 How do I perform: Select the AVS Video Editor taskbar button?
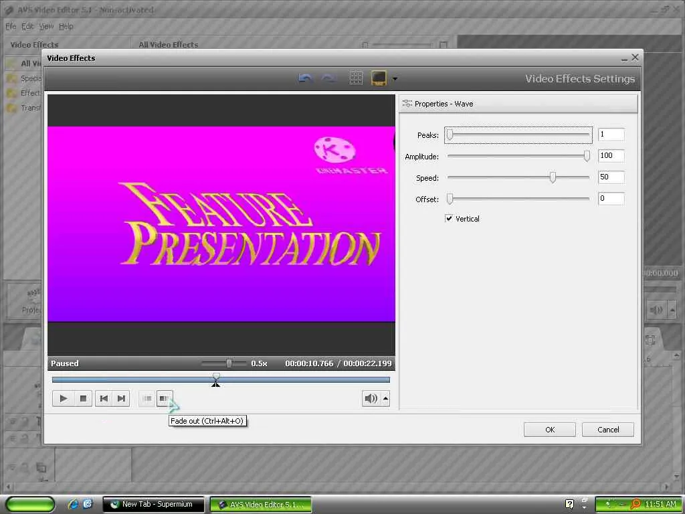(261, 505)
